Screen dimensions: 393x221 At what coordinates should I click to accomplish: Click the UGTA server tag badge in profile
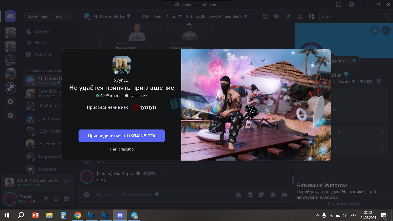366,81
